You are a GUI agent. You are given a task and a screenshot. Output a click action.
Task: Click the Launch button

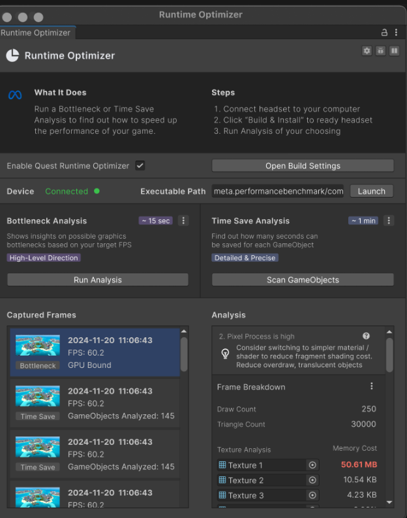pyautogui.click(x=372, y=191)
